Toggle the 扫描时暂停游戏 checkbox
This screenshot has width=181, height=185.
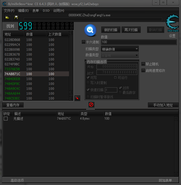point(88,97)
